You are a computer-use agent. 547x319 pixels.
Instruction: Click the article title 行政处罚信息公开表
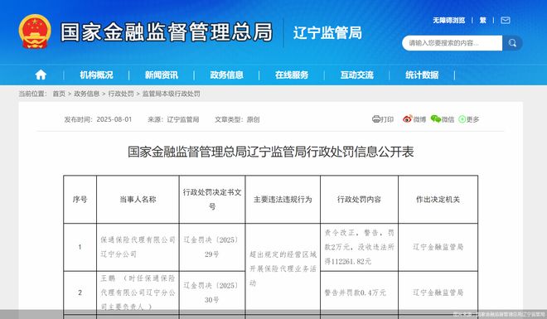[271, 152]
